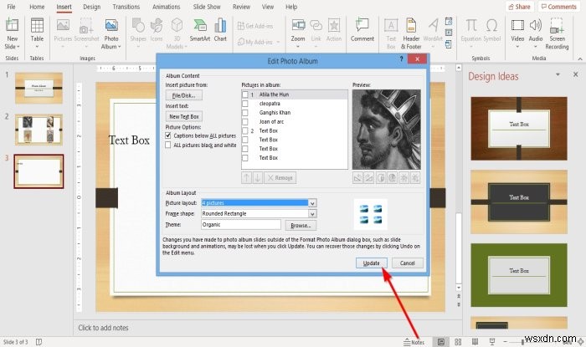Expand the Design Ideas pane options arrow
This screenshot has height=347, width=586.
pos(558,74)
